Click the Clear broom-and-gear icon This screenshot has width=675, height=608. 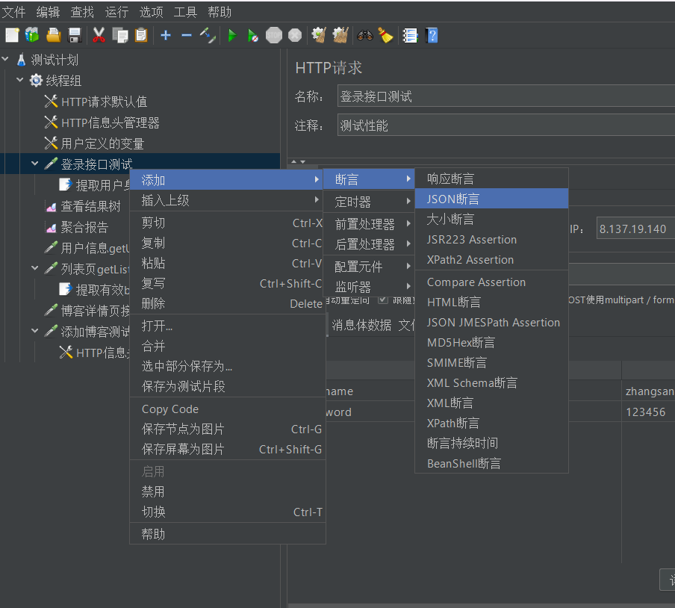319,35
